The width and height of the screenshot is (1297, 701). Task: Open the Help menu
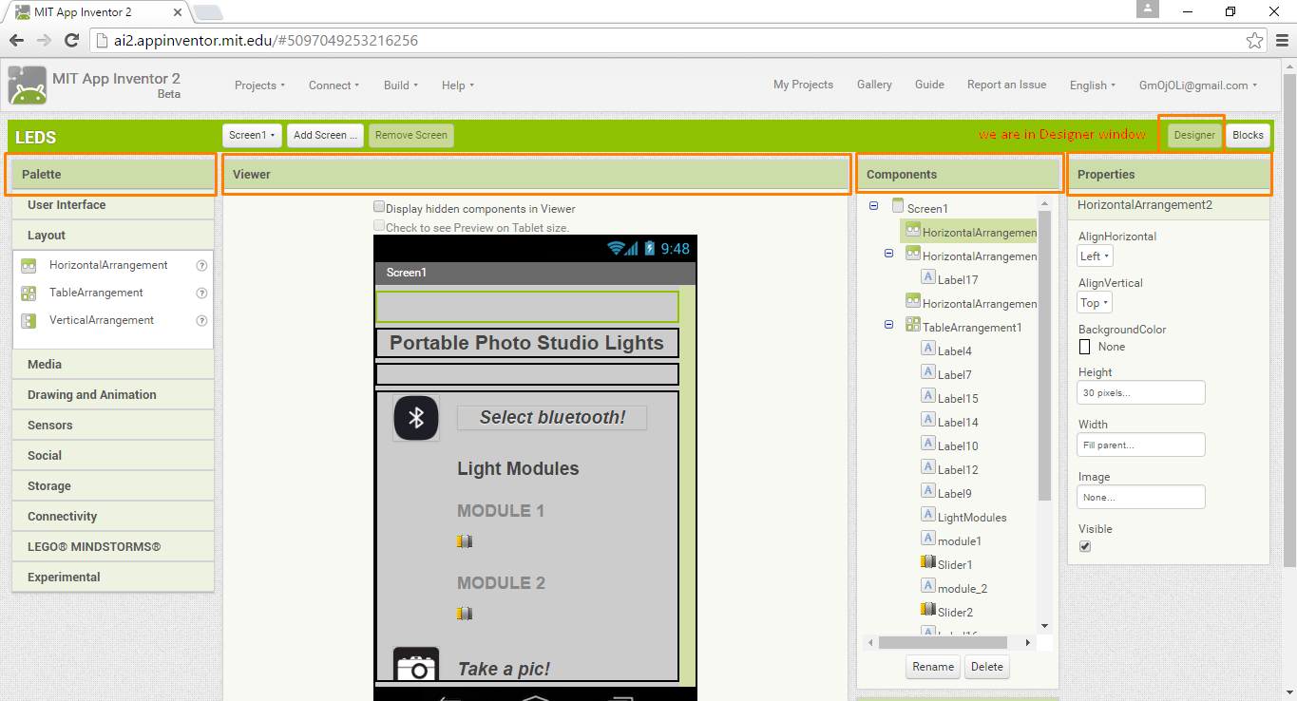457,85
